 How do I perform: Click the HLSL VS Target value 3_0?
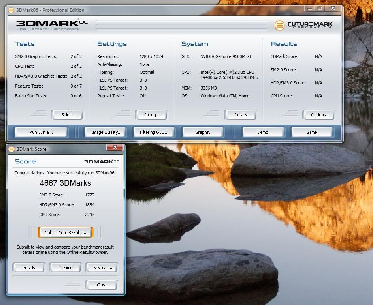[x=143, y=80]
